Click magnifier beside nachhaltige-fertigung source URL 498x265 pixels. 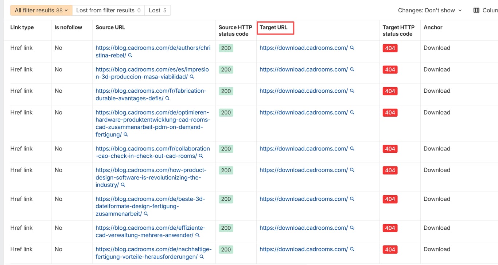pos(202,257)
